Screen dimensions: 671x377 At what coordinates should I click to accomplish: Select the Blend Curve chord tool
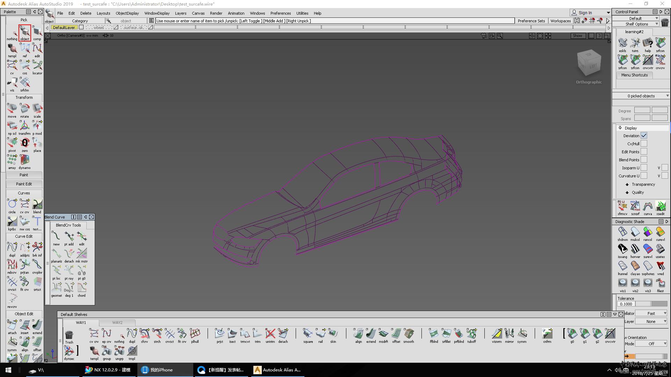(x=81, y=289)
